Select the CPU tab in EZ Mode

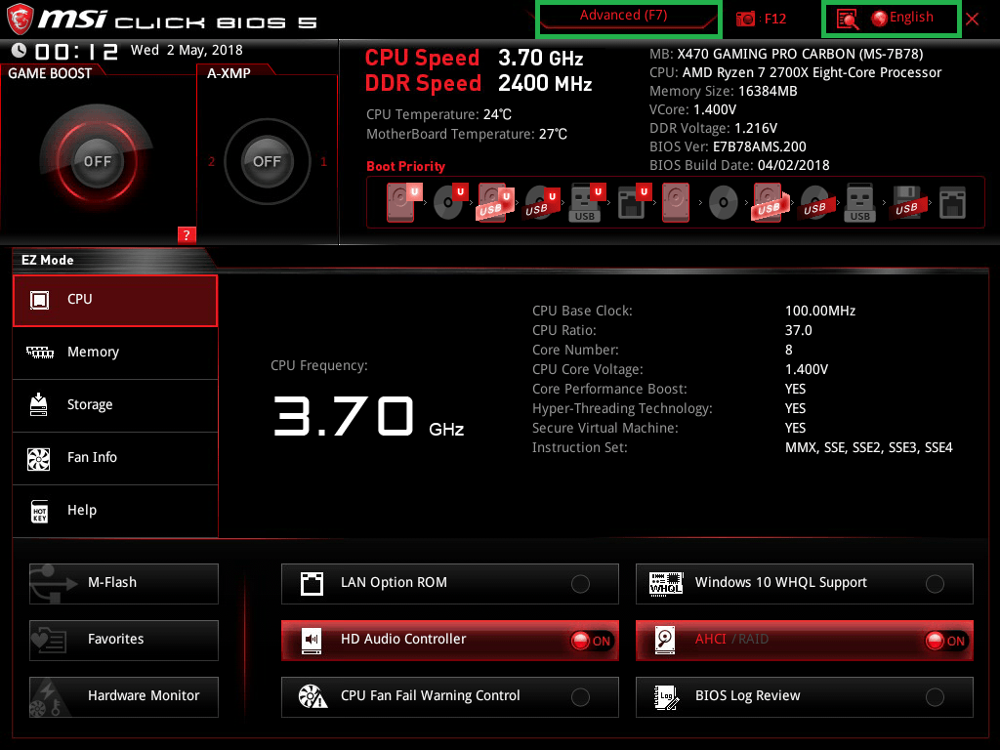click(115, 301)
